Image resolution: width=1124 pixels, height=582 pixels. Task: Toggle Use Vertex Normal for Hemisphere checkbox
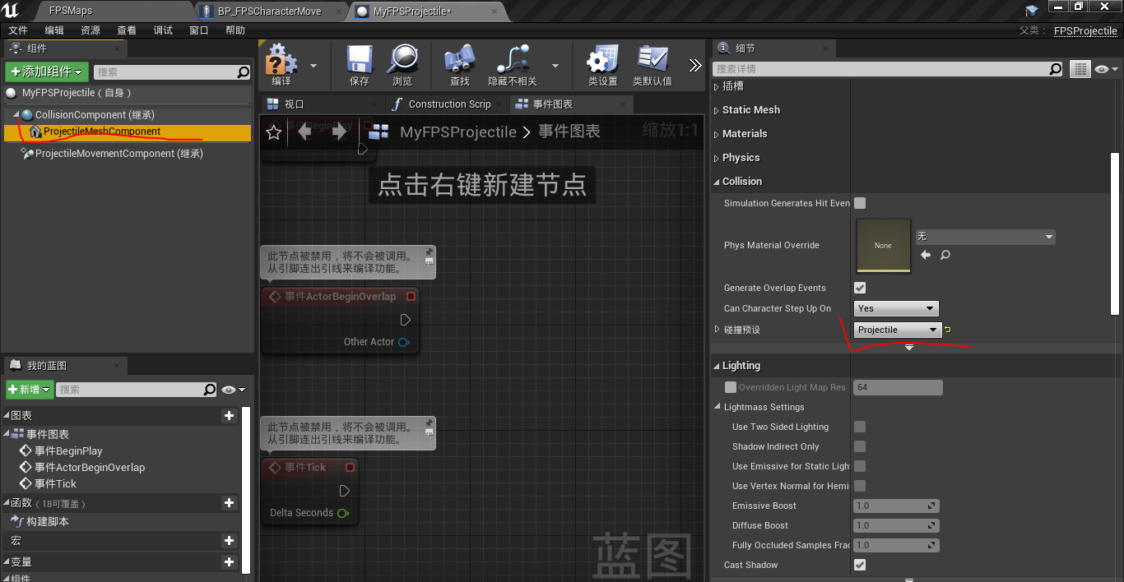click(860, 486)
